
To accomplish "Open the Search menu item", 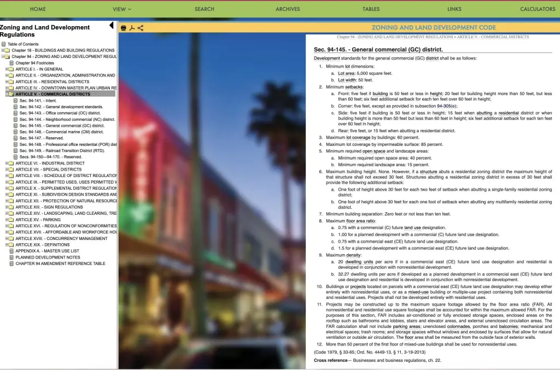I will pyautogui.click(x=204, y=9).
